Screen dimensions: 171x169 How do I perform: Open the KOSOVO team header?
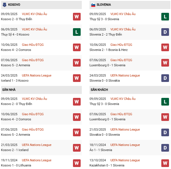(x=14, y=5)
